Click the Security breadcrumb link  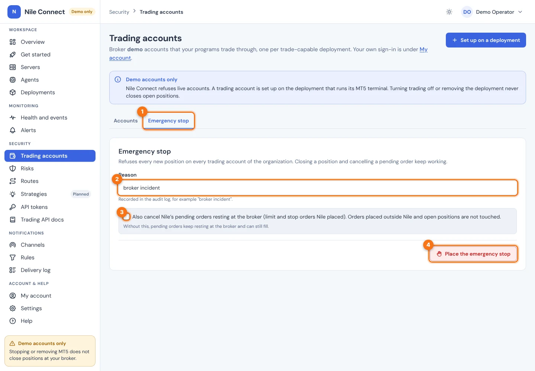point(119,12)
